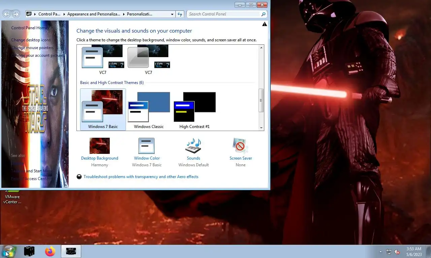The width and height of the screenshot is (431, 258).
Task: Click the Appearance and Personalization breadcrumb
Action: click(94, 14)
